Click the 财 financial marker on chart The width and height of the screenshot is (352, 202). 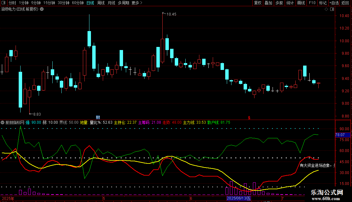(98, 117)
